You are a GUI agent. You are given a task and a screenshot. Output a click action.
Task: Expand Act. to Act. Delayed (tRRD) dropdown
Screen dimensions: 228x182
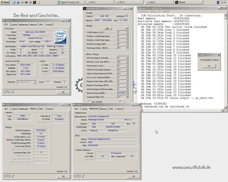click(x=127, y=77)
